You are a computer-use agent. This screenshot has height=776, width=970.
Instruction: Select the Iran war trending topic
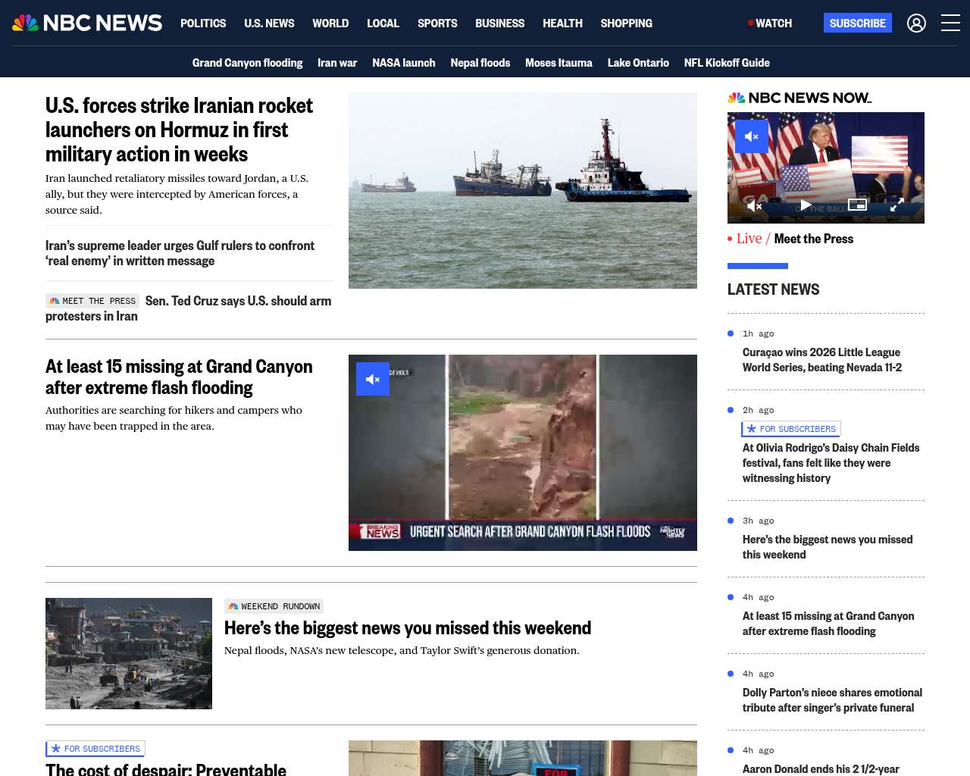coord(337,63)
